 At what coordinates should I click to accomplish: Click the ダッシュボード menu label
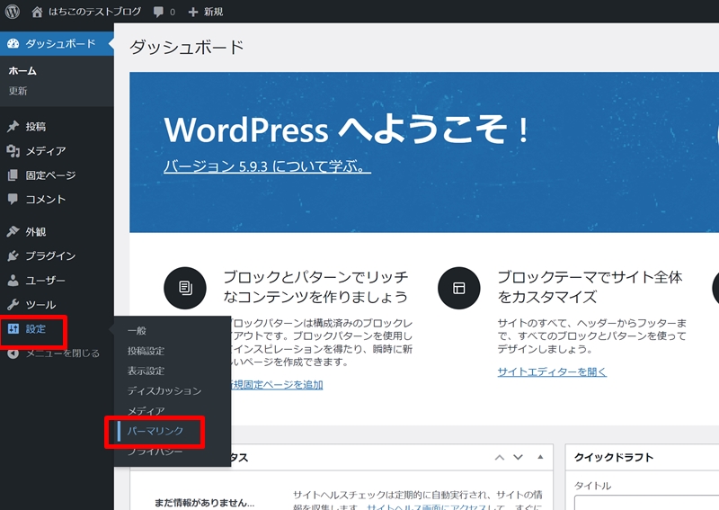[x=60, y=43]
